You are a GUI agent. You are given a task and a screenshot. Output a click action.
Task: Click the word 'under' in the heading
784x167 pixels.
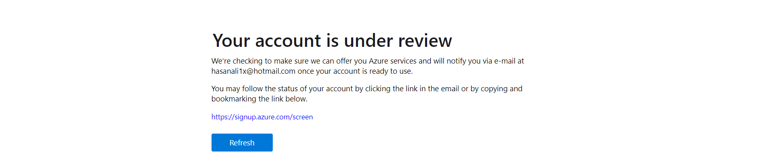(368, 41)
